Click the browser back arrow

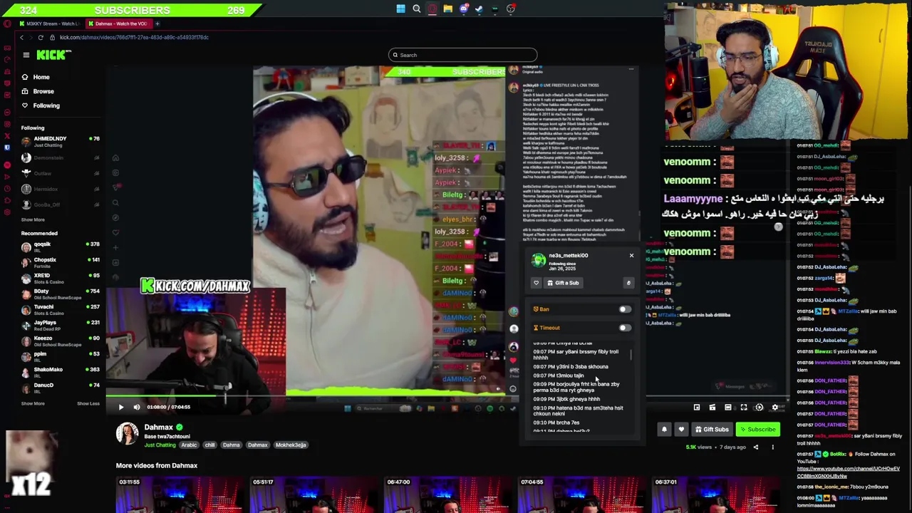pos(22,37)
